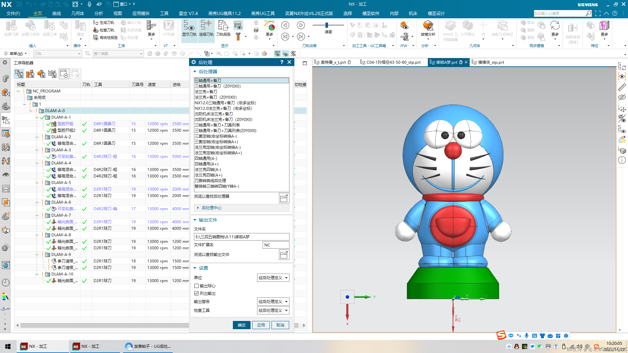
Task: Click the 创建刀具 create tool icon
Action: click(x=11, y=28)
